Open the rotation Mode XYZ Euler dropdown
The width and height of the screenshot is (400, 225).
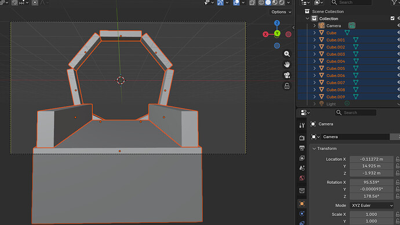[x=372, y=205]
